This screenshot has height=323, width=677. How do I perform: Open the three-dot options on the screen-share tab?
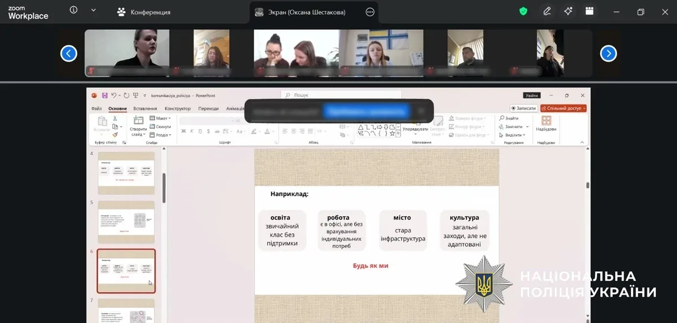[x=370, y=12]
